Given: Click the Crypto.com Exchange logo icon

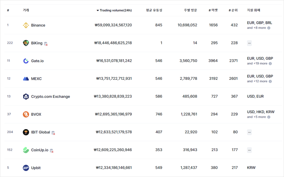Looking at the screenshot, I should 26,96.
